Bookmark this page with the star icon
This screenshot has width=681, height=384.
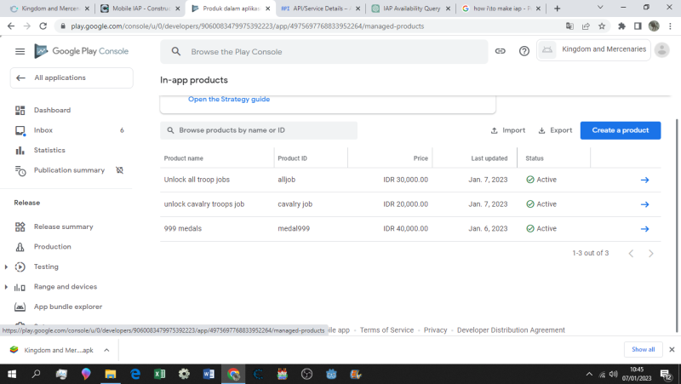602,26
